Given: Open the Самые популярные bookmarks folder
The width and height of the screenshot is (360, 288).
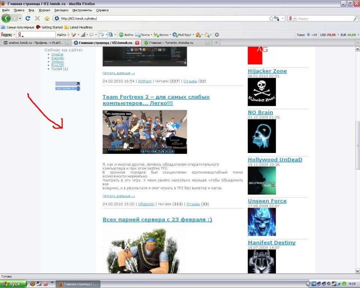Looking at the screenshot, I should [18, 27].
